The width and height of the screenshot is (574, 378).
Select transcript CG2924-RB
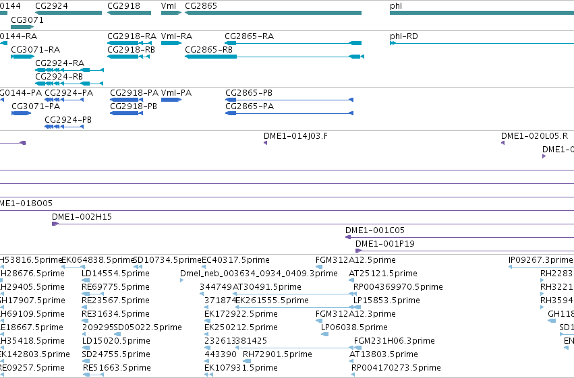pyautogui.click(x=69, y=84)
